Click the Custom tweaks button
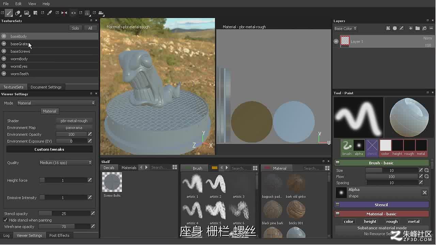Viewport: 436px width, 245px height. coord(49,149)
